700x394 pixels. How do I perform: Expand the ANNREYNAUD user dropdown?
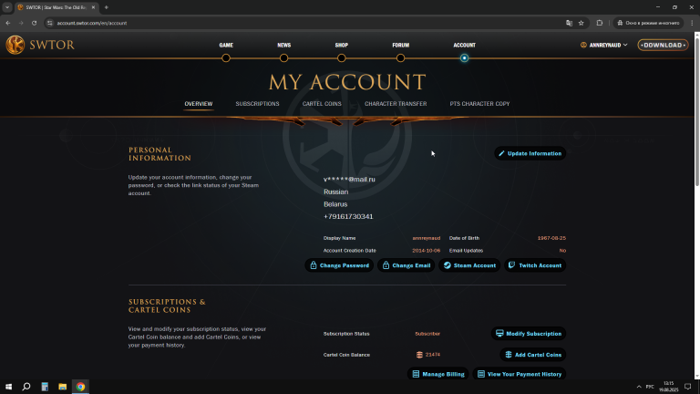pos(604,45)
